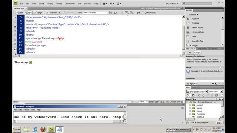Open the Layout dropdown icon in menu bar
Viewport: 237px width, 133px height.
tap(105, 4)
